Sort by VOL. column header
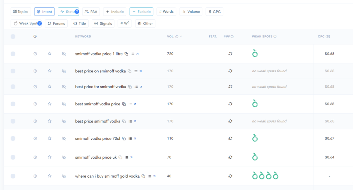Image resolution: width=353 pixels, height=190 pixels. coord(170,36)
